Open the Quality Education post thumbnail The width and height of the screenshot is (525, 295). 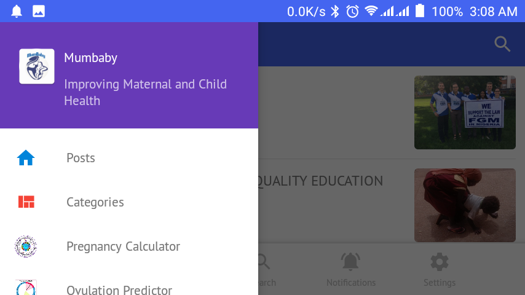click(465, 205)
